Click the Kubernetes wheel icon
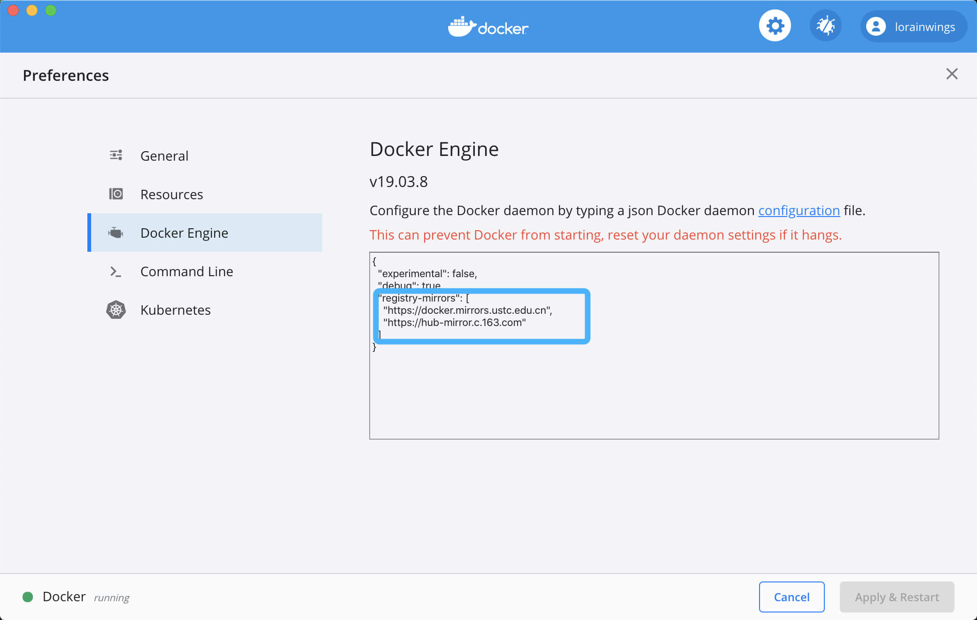The height and width of the screenshot is (620, 977). click(116, 310)
